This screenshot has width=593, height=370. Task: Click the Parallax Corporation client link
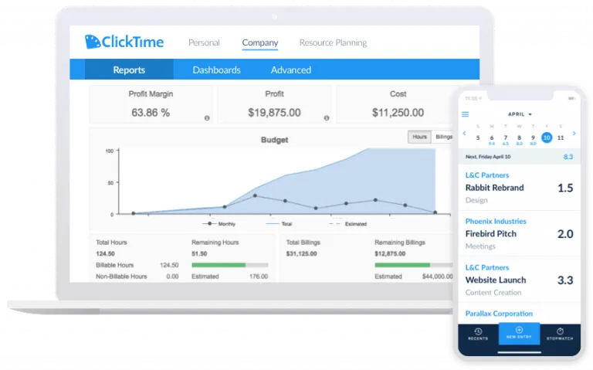tap(499, 314)
